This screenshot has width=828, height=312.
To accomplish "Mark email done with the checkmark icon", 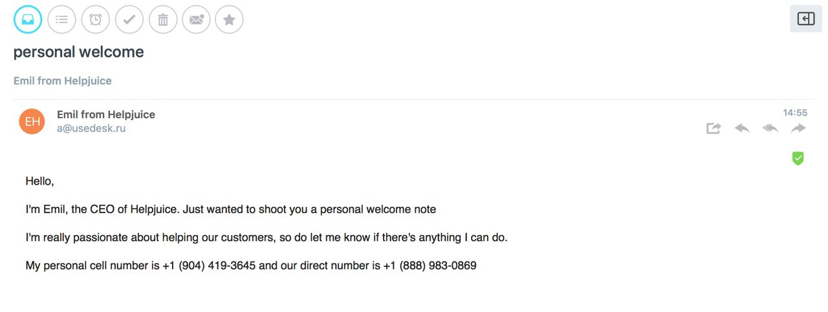I will coord(129,19).
